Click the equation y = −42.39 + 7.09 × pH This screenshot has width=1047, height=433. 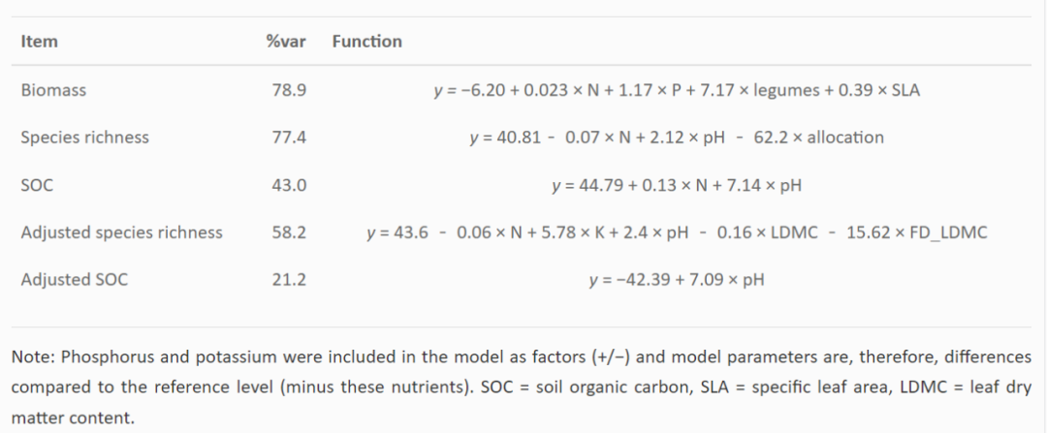[677, 280]
